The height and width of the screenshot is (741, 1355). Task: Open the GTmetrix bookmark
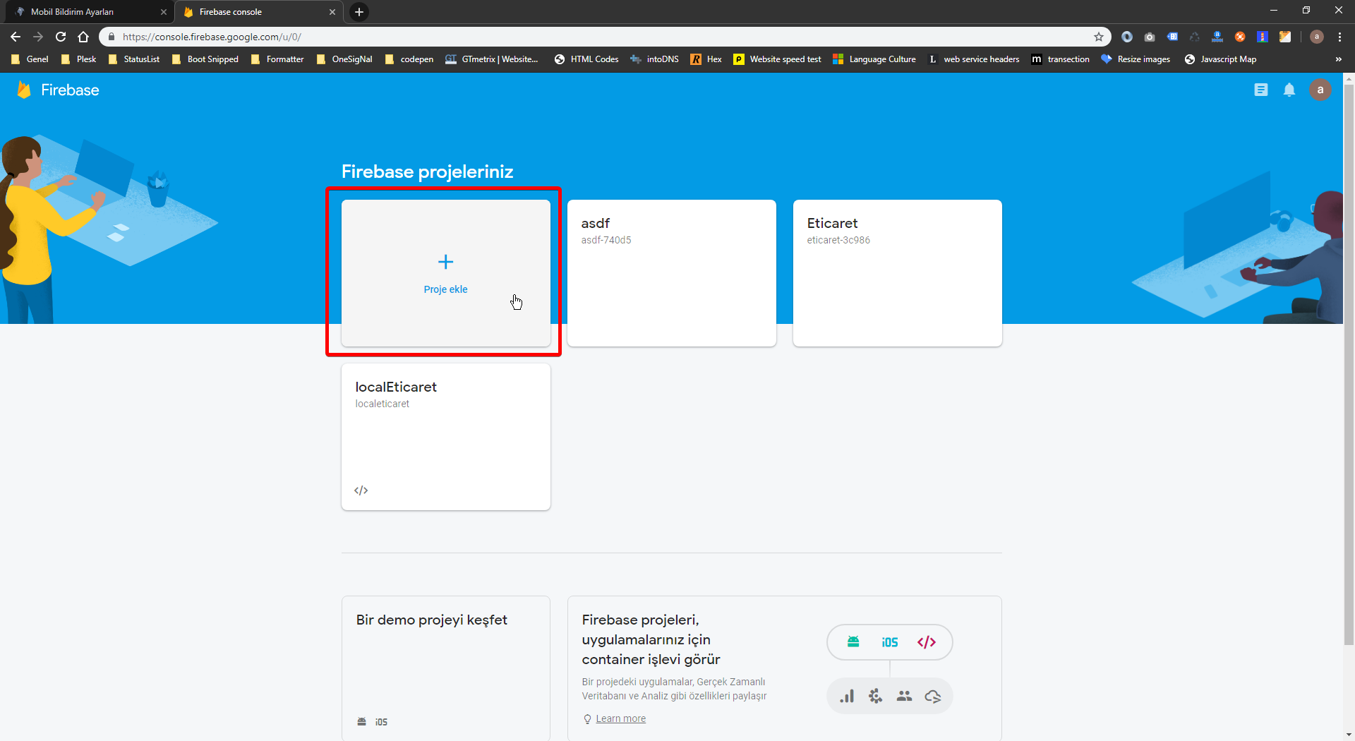[492, 59]
